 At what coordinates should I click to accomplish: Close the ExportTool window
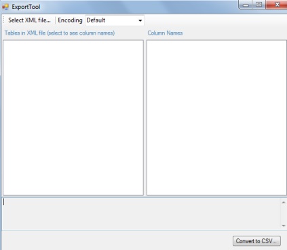pyautogui.click(x=277, y=5)
